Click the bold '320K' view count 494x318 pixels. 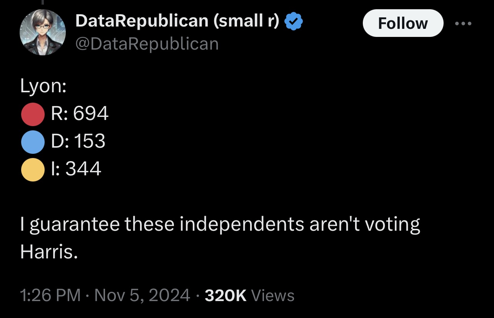point(226,295)
